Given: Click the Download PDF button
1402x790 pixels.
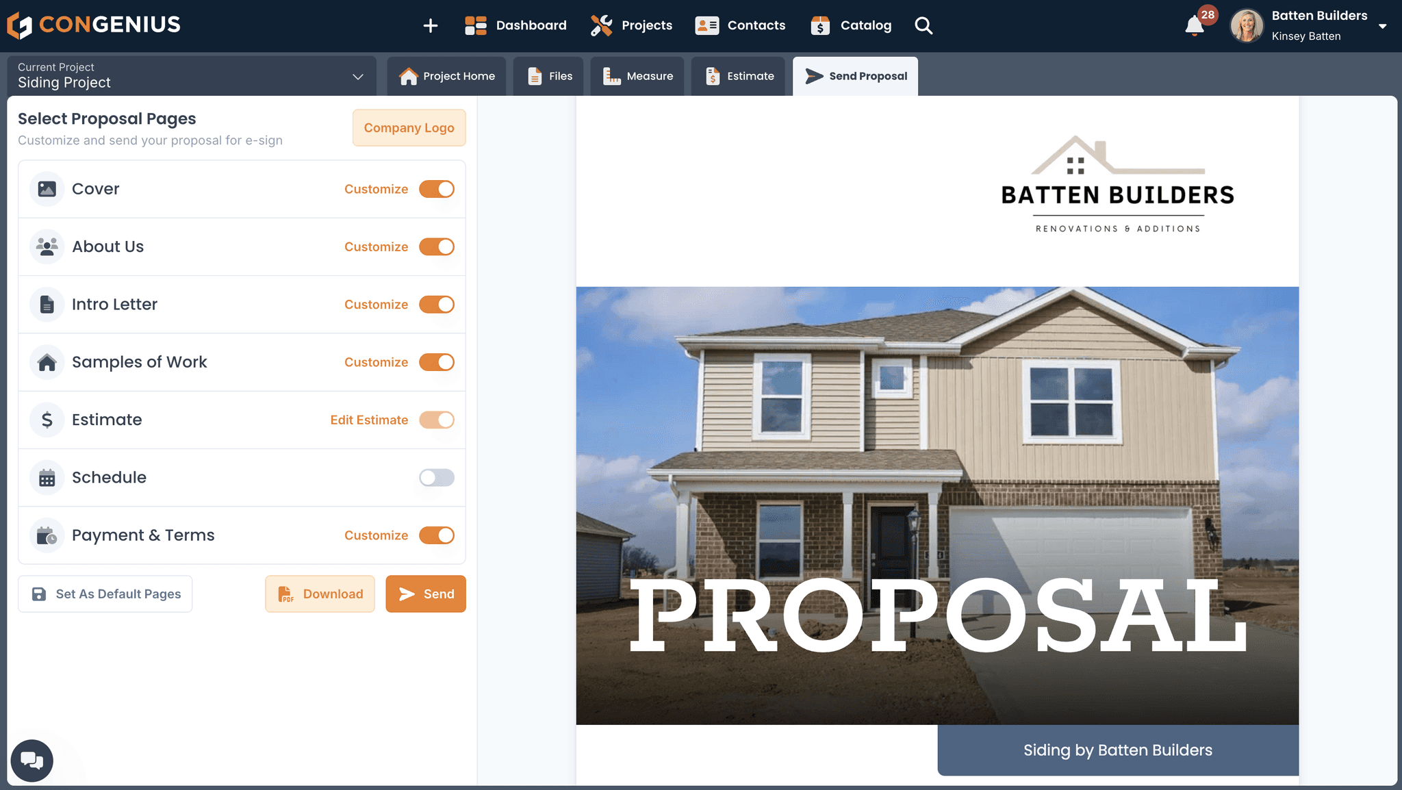Looking at the screenshot, I should click(320, 594).
